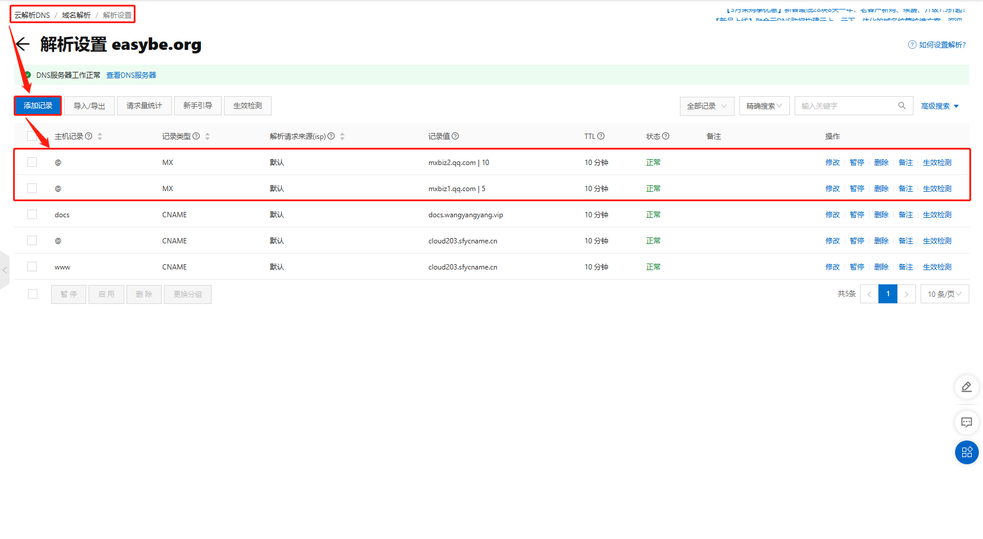Check the @ CNAME cloud203 record row

tap(32, 240)
